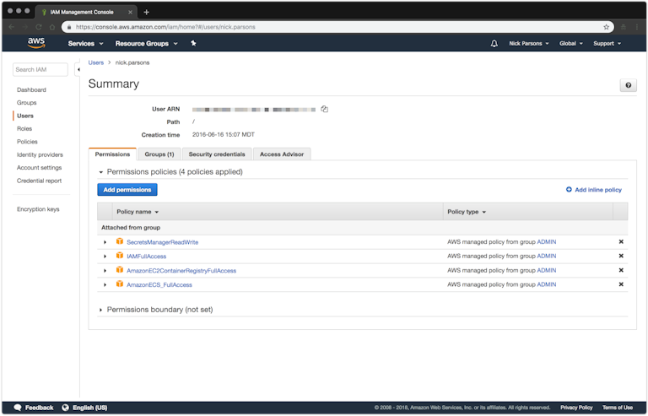The image size is (648, 416).
Task: Go back in the browser
Action: coord(12,27)
